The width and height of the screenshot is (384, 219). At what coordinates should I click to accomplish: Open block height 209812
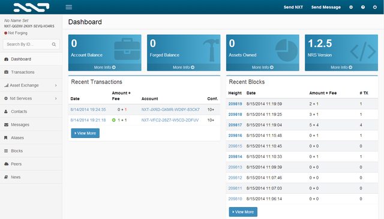pyautogui.click(x=235, y=178)
